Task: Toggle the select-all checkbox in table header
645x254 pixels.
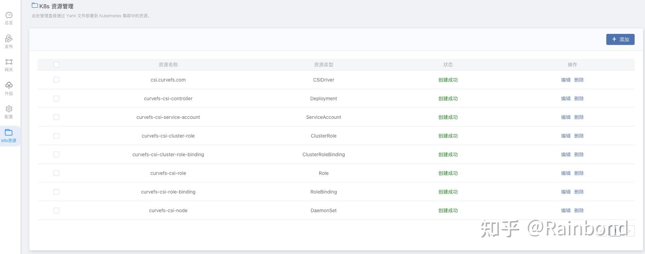Action: [56, 65]
